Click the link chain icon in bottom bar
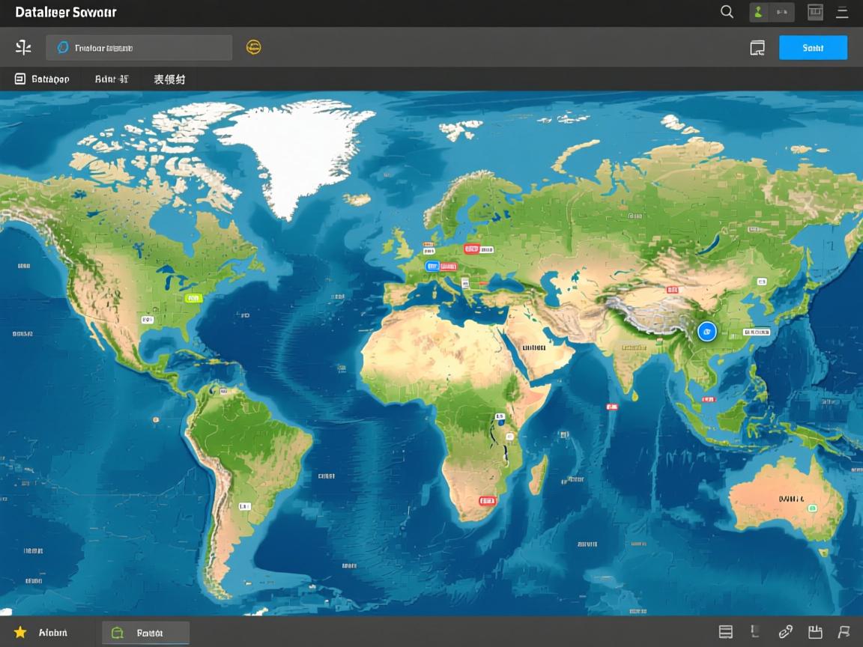 tap(785, 632)
